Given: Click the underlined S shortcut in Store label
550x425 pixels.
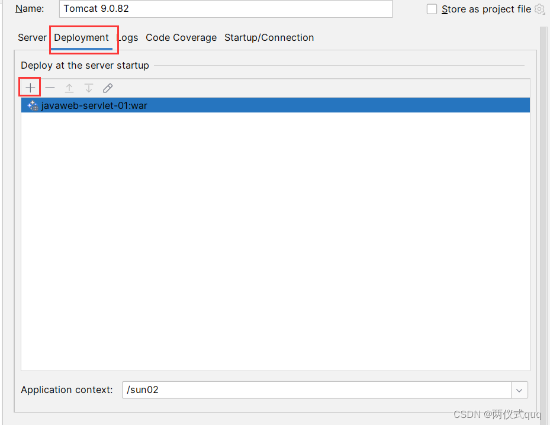Looking at the screenshot, I should [x=446, y=9].
